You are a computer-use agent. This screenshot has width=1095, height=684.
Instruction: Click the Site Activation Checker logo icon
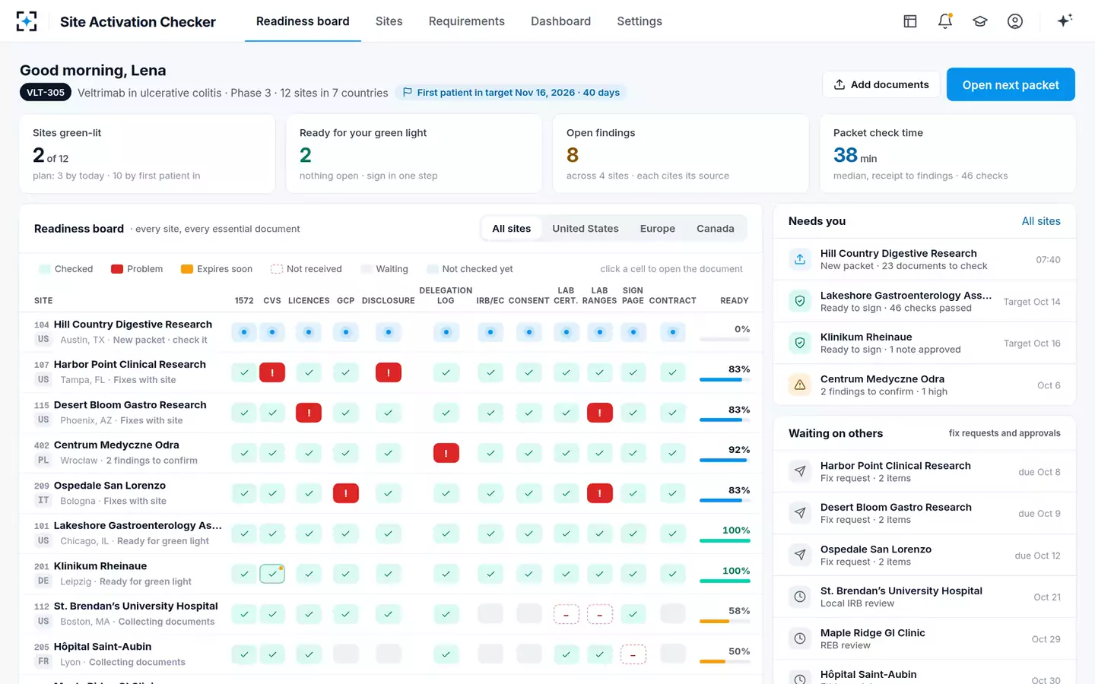(x=27, y=21)
